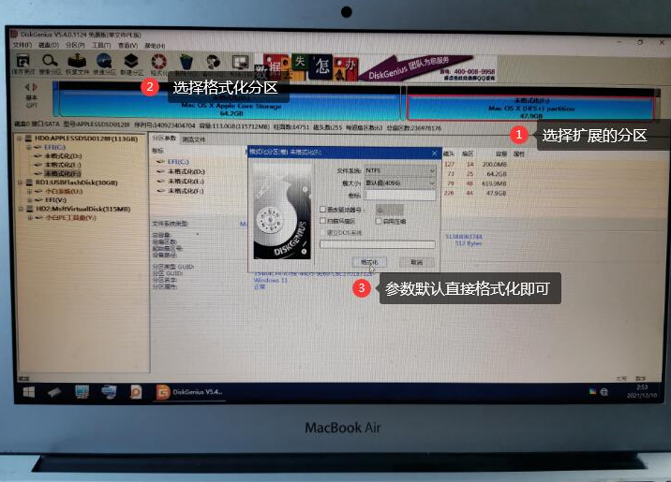Click the DiskGenius V5.4 taskbar button
The width and height of the screenshot is (671, 482).
click(189, 392)
